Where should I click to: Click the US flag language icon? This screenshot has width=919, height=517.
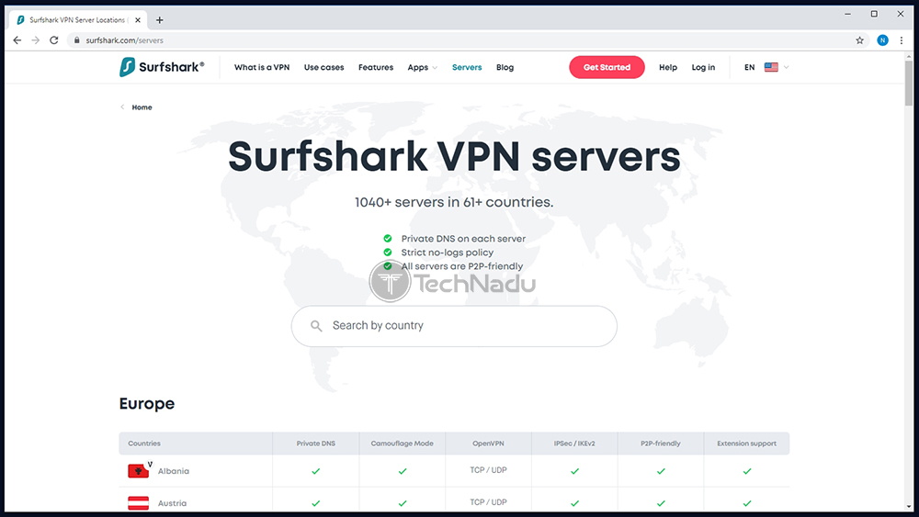tap(771, 67)
